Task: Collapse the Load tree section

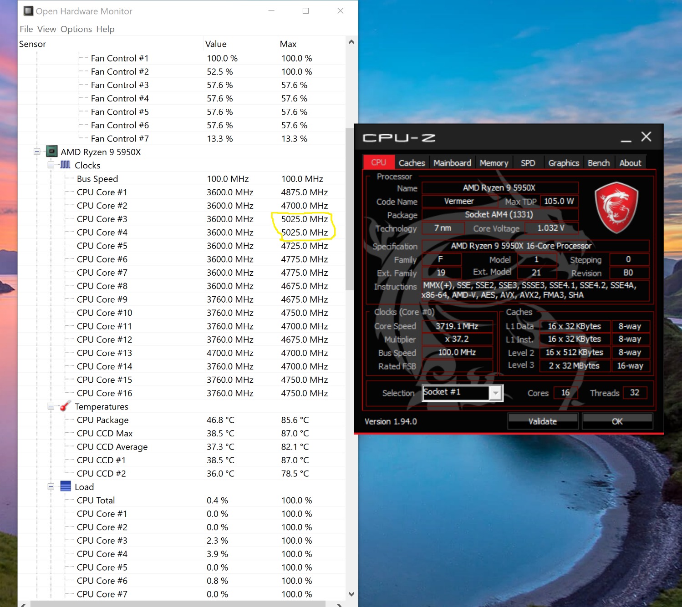Action: coord(51,486)
